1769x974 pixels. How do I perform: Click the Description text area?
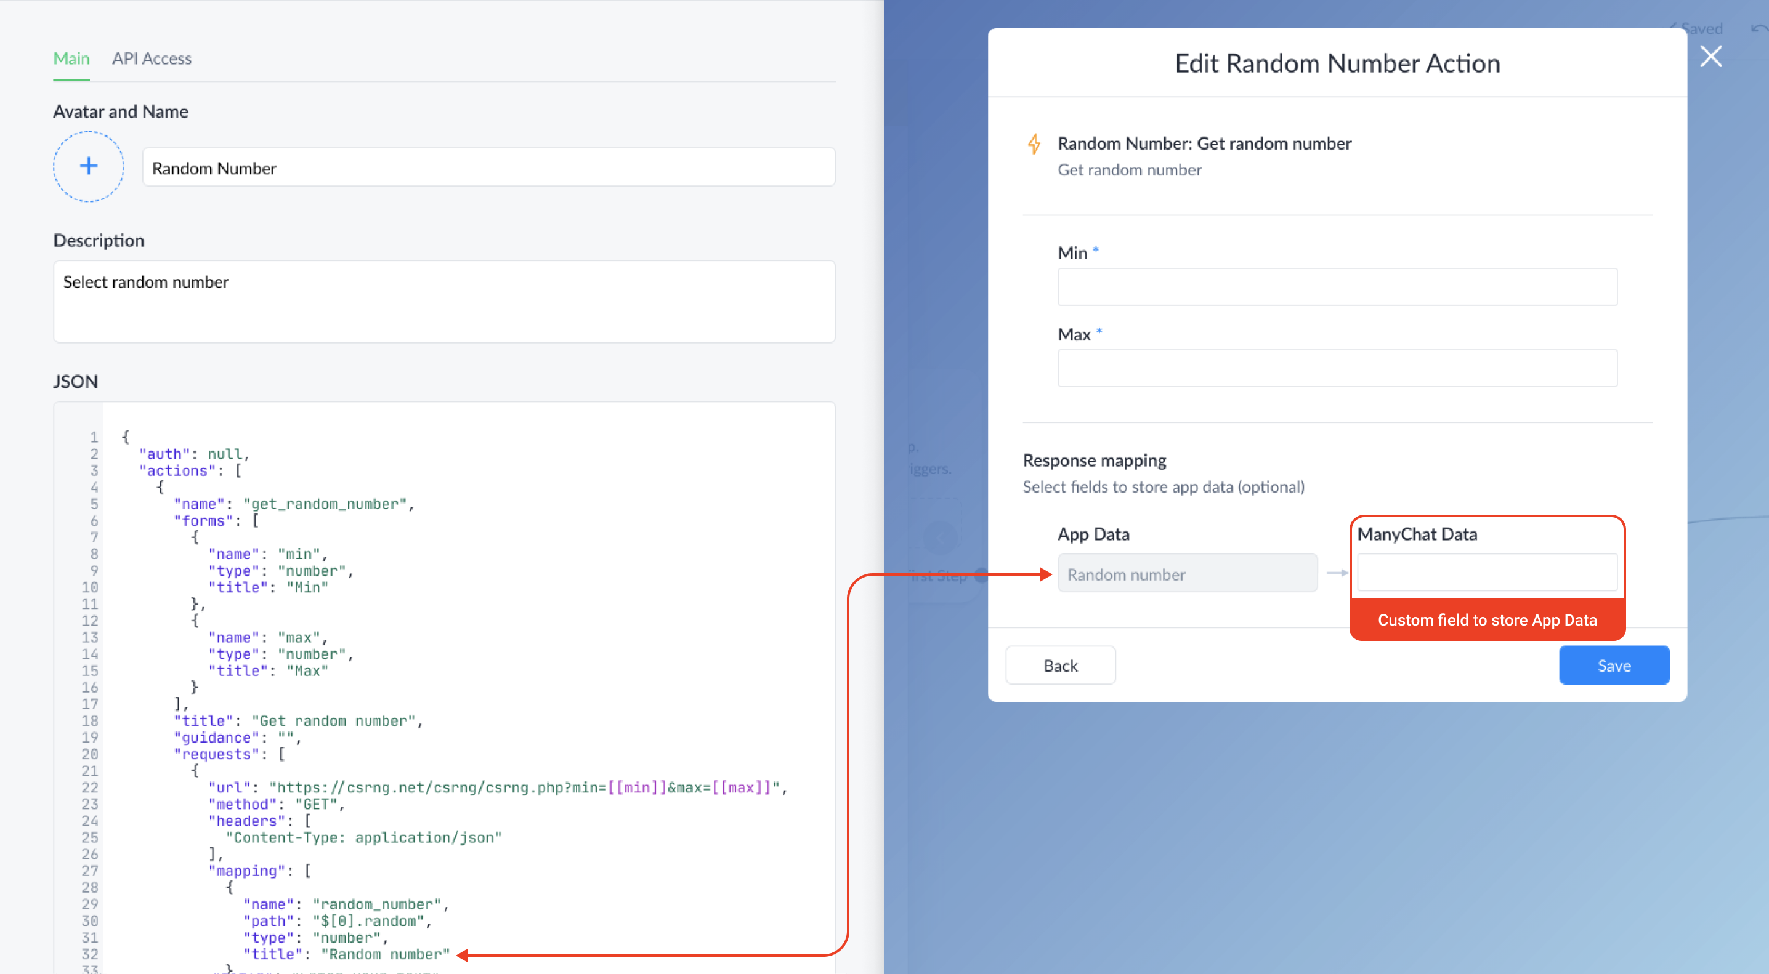coord(444,301)
